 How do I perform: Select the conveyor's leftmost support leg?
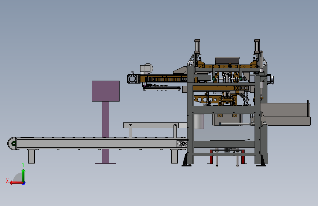tap(32, 157)
